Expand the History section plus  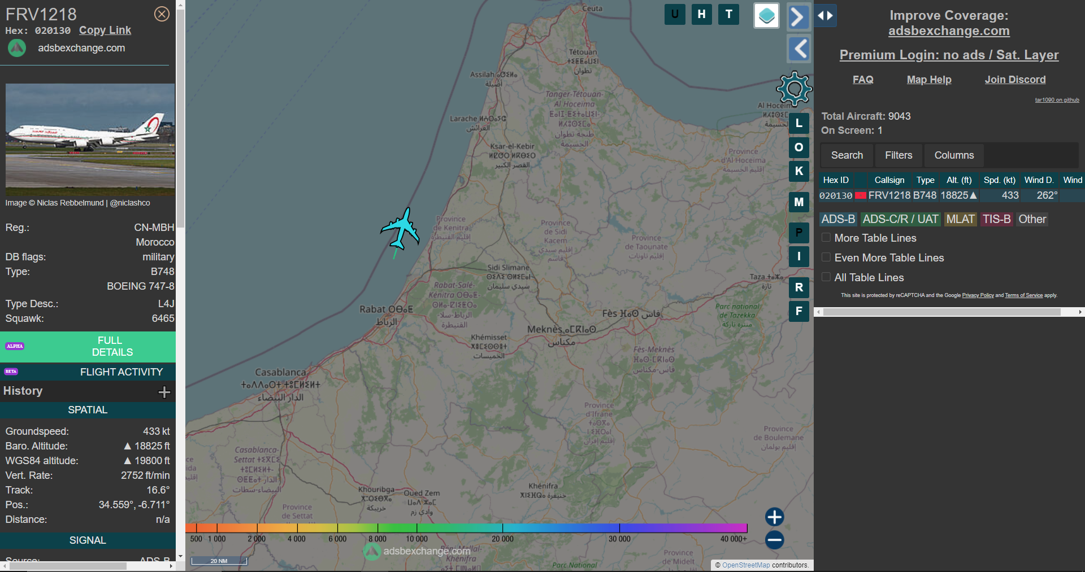[164, 392]
